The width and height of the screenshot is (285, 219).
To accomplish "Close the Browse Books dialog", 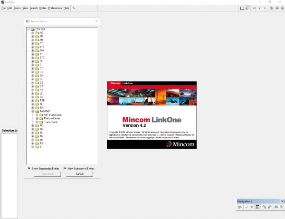I will 96,21.
